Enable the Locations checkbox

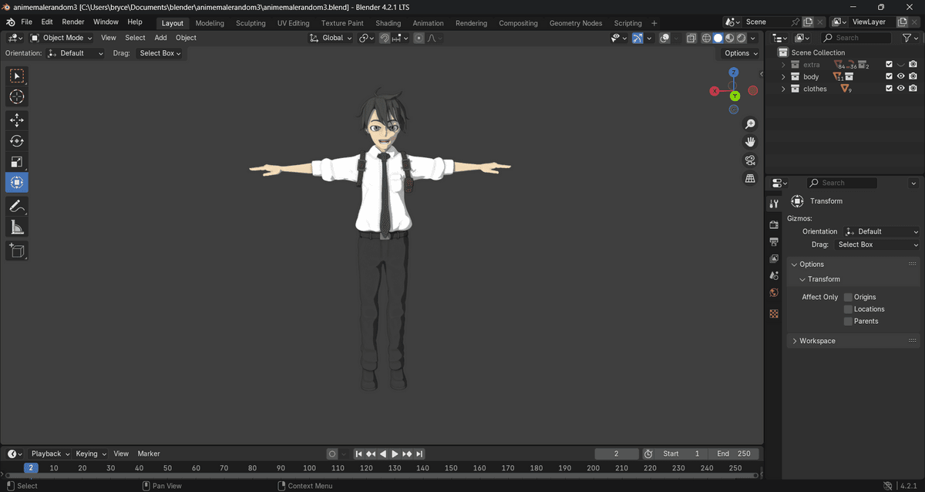tap(848, 309)
